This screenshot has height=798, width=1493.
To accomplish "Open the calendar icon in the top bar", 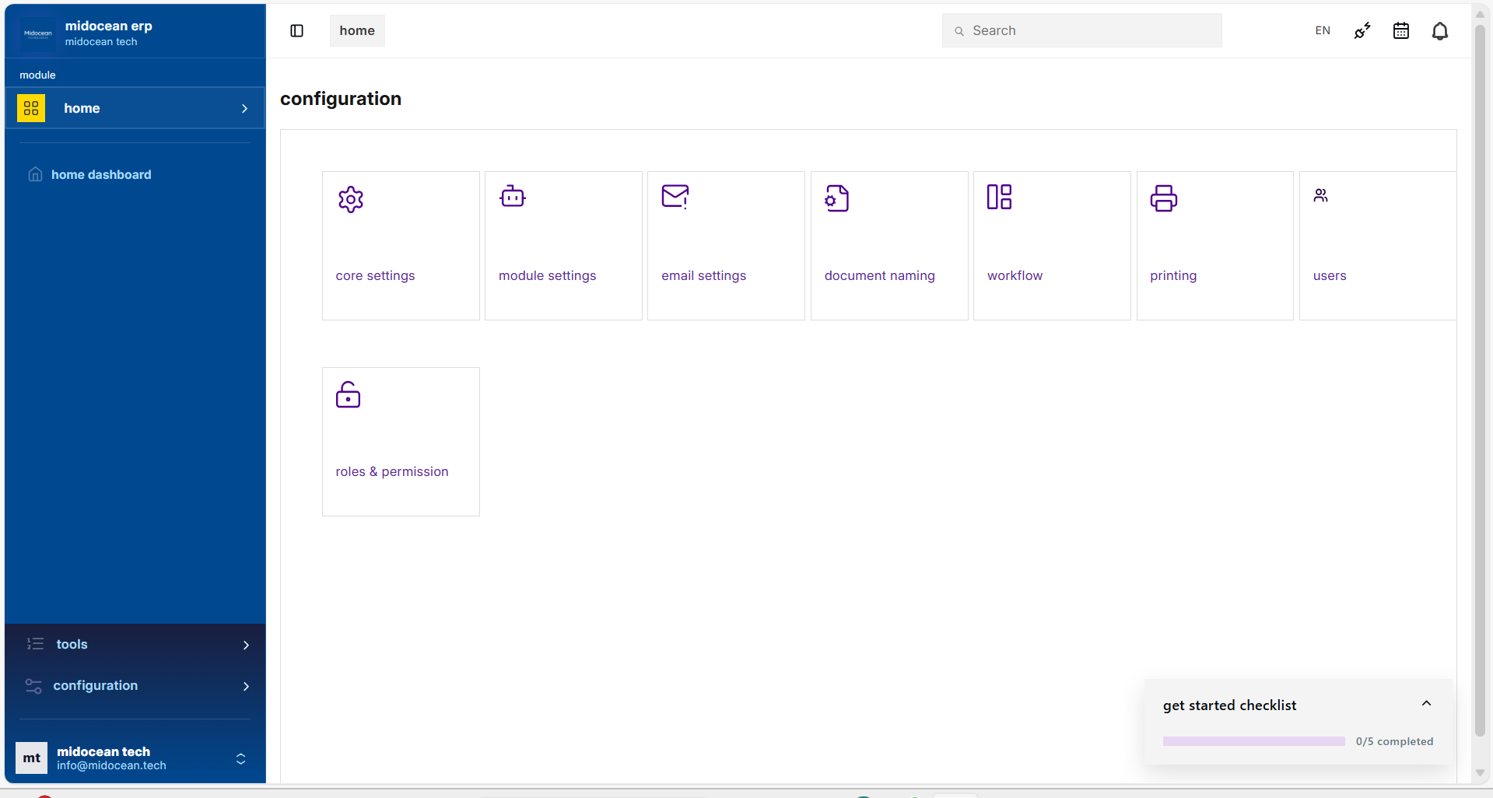I will point(1400,30).
